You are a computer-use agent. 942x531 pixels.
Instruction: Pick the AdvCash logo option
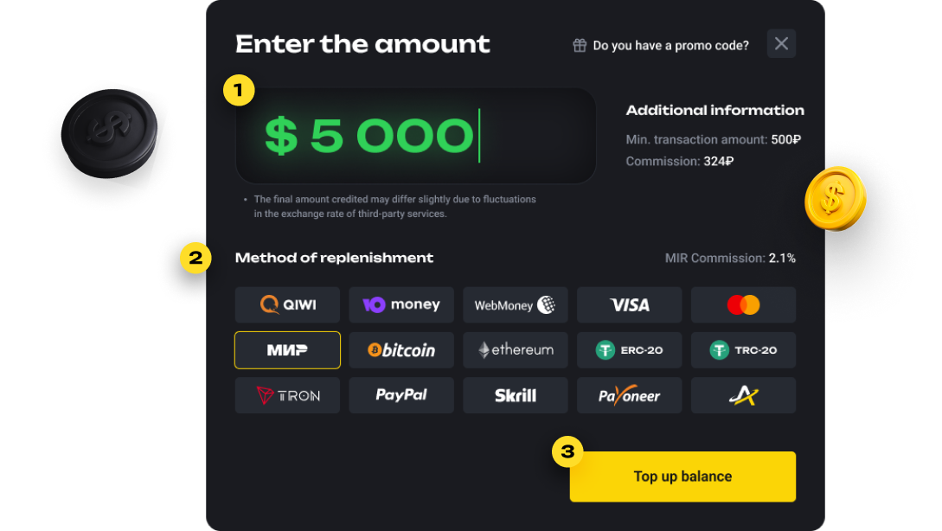(743, 395)
